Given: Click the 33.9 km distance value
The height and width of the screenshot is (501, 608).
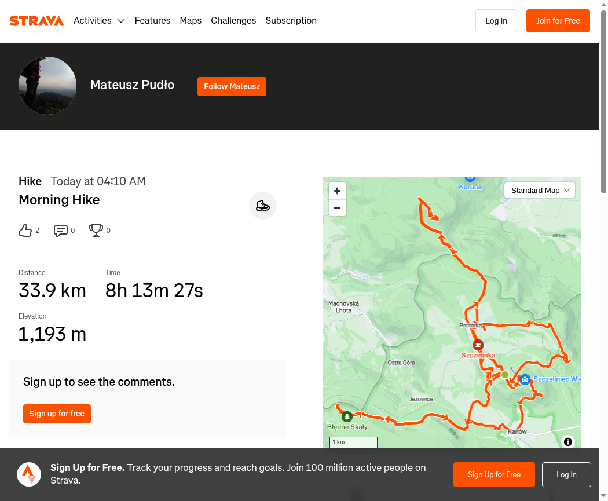Looking at the screenshot, I should 52,291.
